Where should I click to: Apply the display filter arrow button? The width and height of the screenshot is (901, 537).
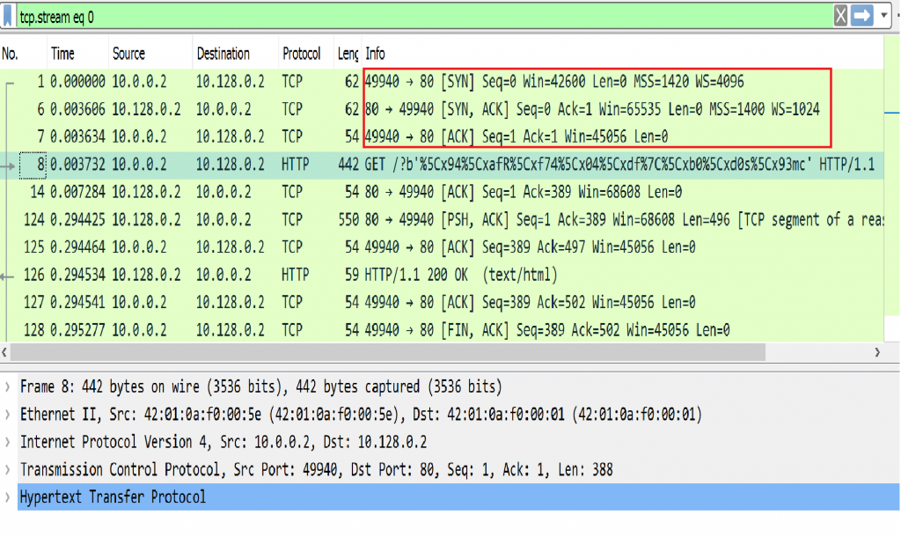(862, 16)
